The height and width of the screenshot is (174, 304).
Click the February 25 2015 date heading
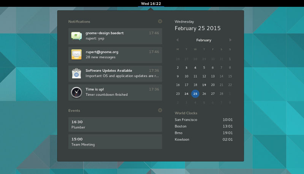[x=198, y=28]
